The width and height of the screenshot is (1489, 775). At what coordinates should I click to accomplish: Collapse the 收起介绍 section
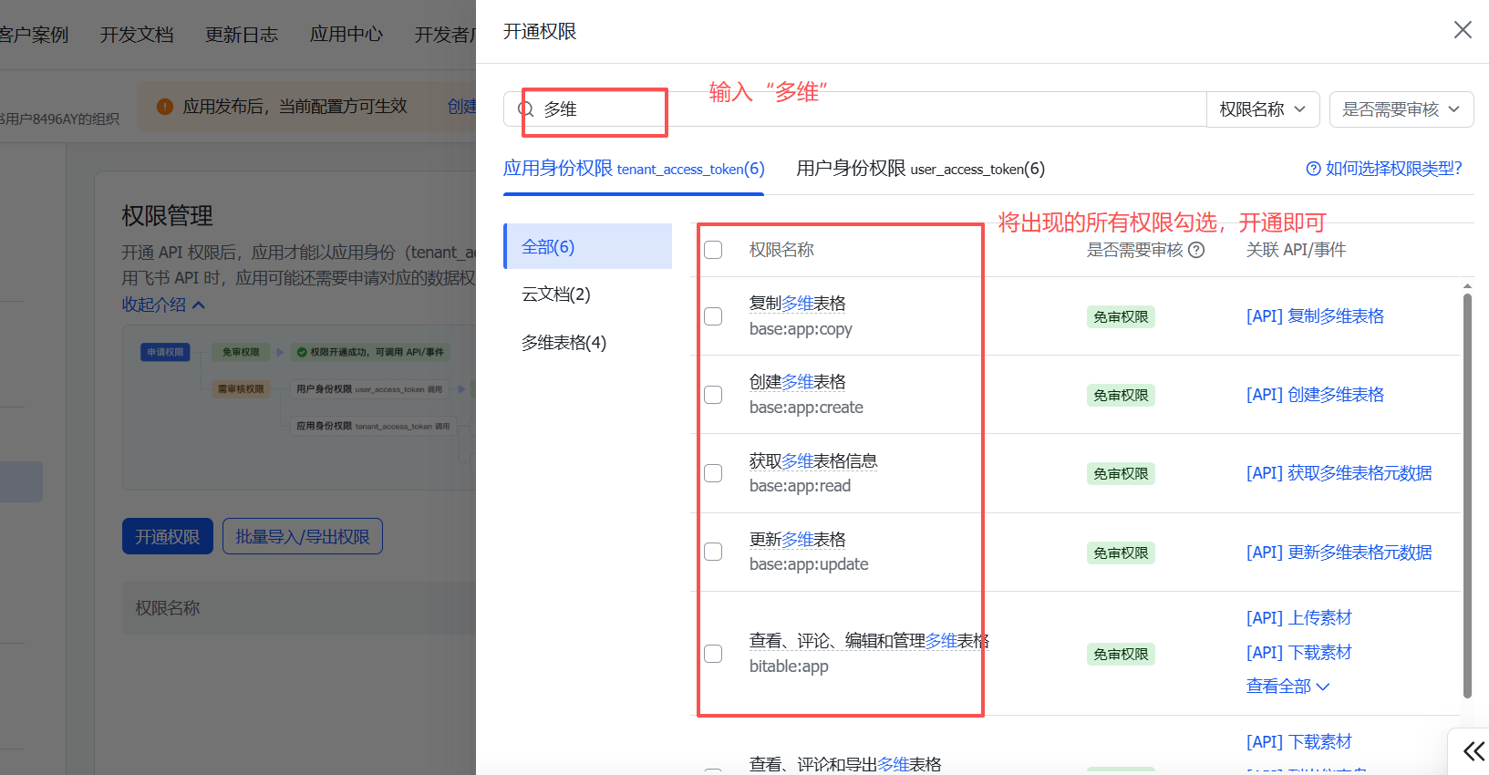tap(164, 305)
